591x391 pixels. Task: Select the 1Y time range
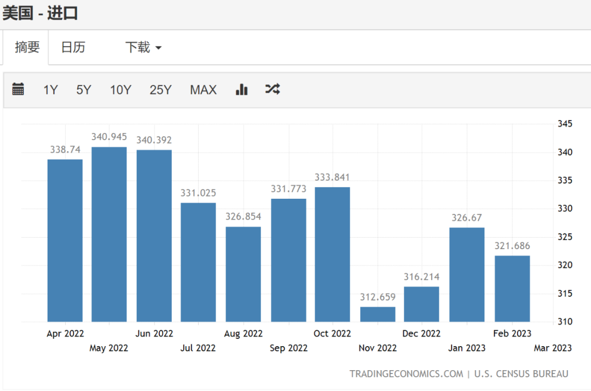click(x=50, y=90)
